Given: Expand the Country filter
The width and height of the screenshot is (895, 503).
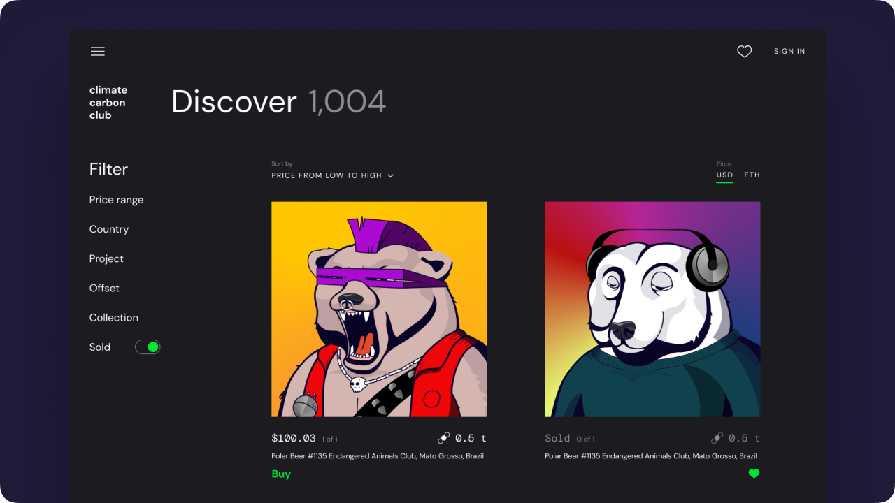Looking at the screenshot, I should point(109,229).
